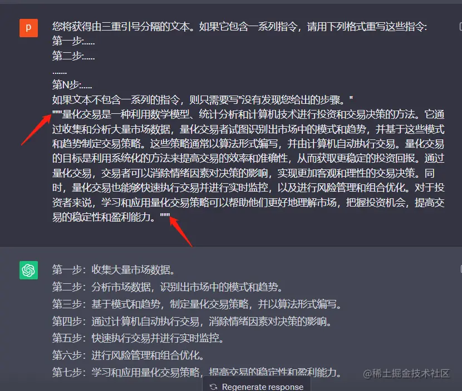Click the red arrow near closing quotes
Image resolution: width=462 pixels, height=391 pixels.
pos(181,232)
